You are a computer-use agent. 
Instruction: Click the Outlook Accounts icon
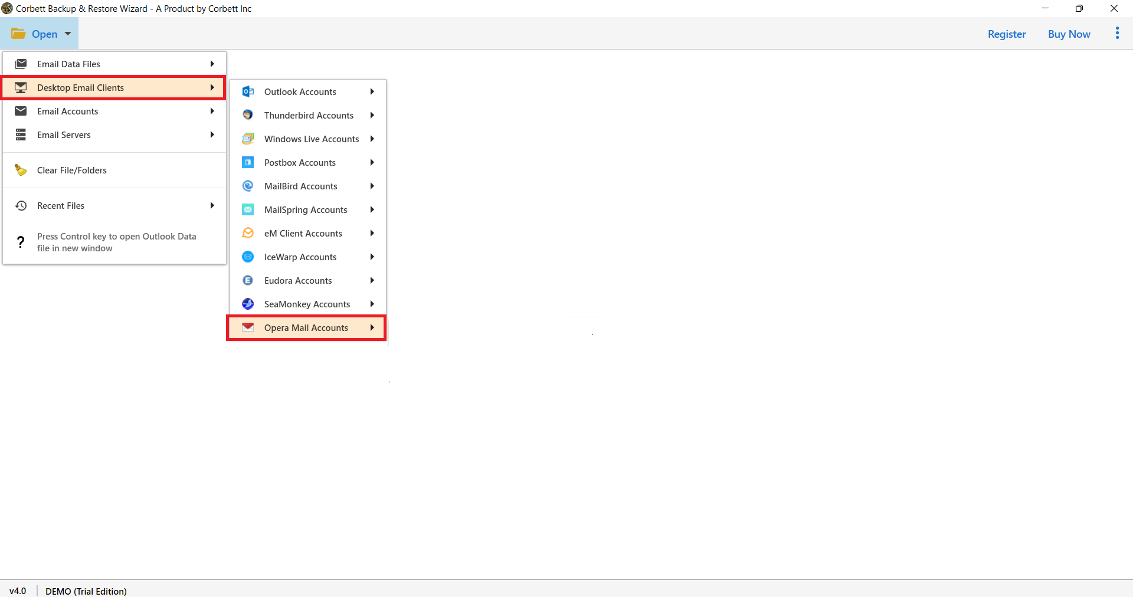click(248, 91)
